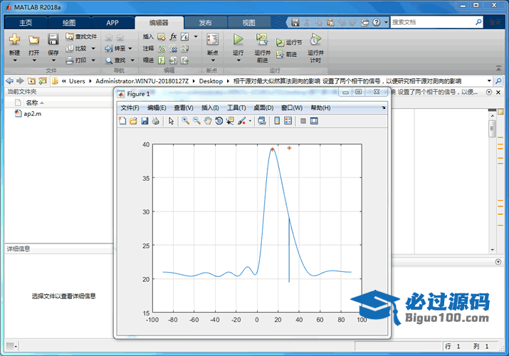509x356 pixels.
Task: Click the Save Figure disk icon
Action: (145, 121)
